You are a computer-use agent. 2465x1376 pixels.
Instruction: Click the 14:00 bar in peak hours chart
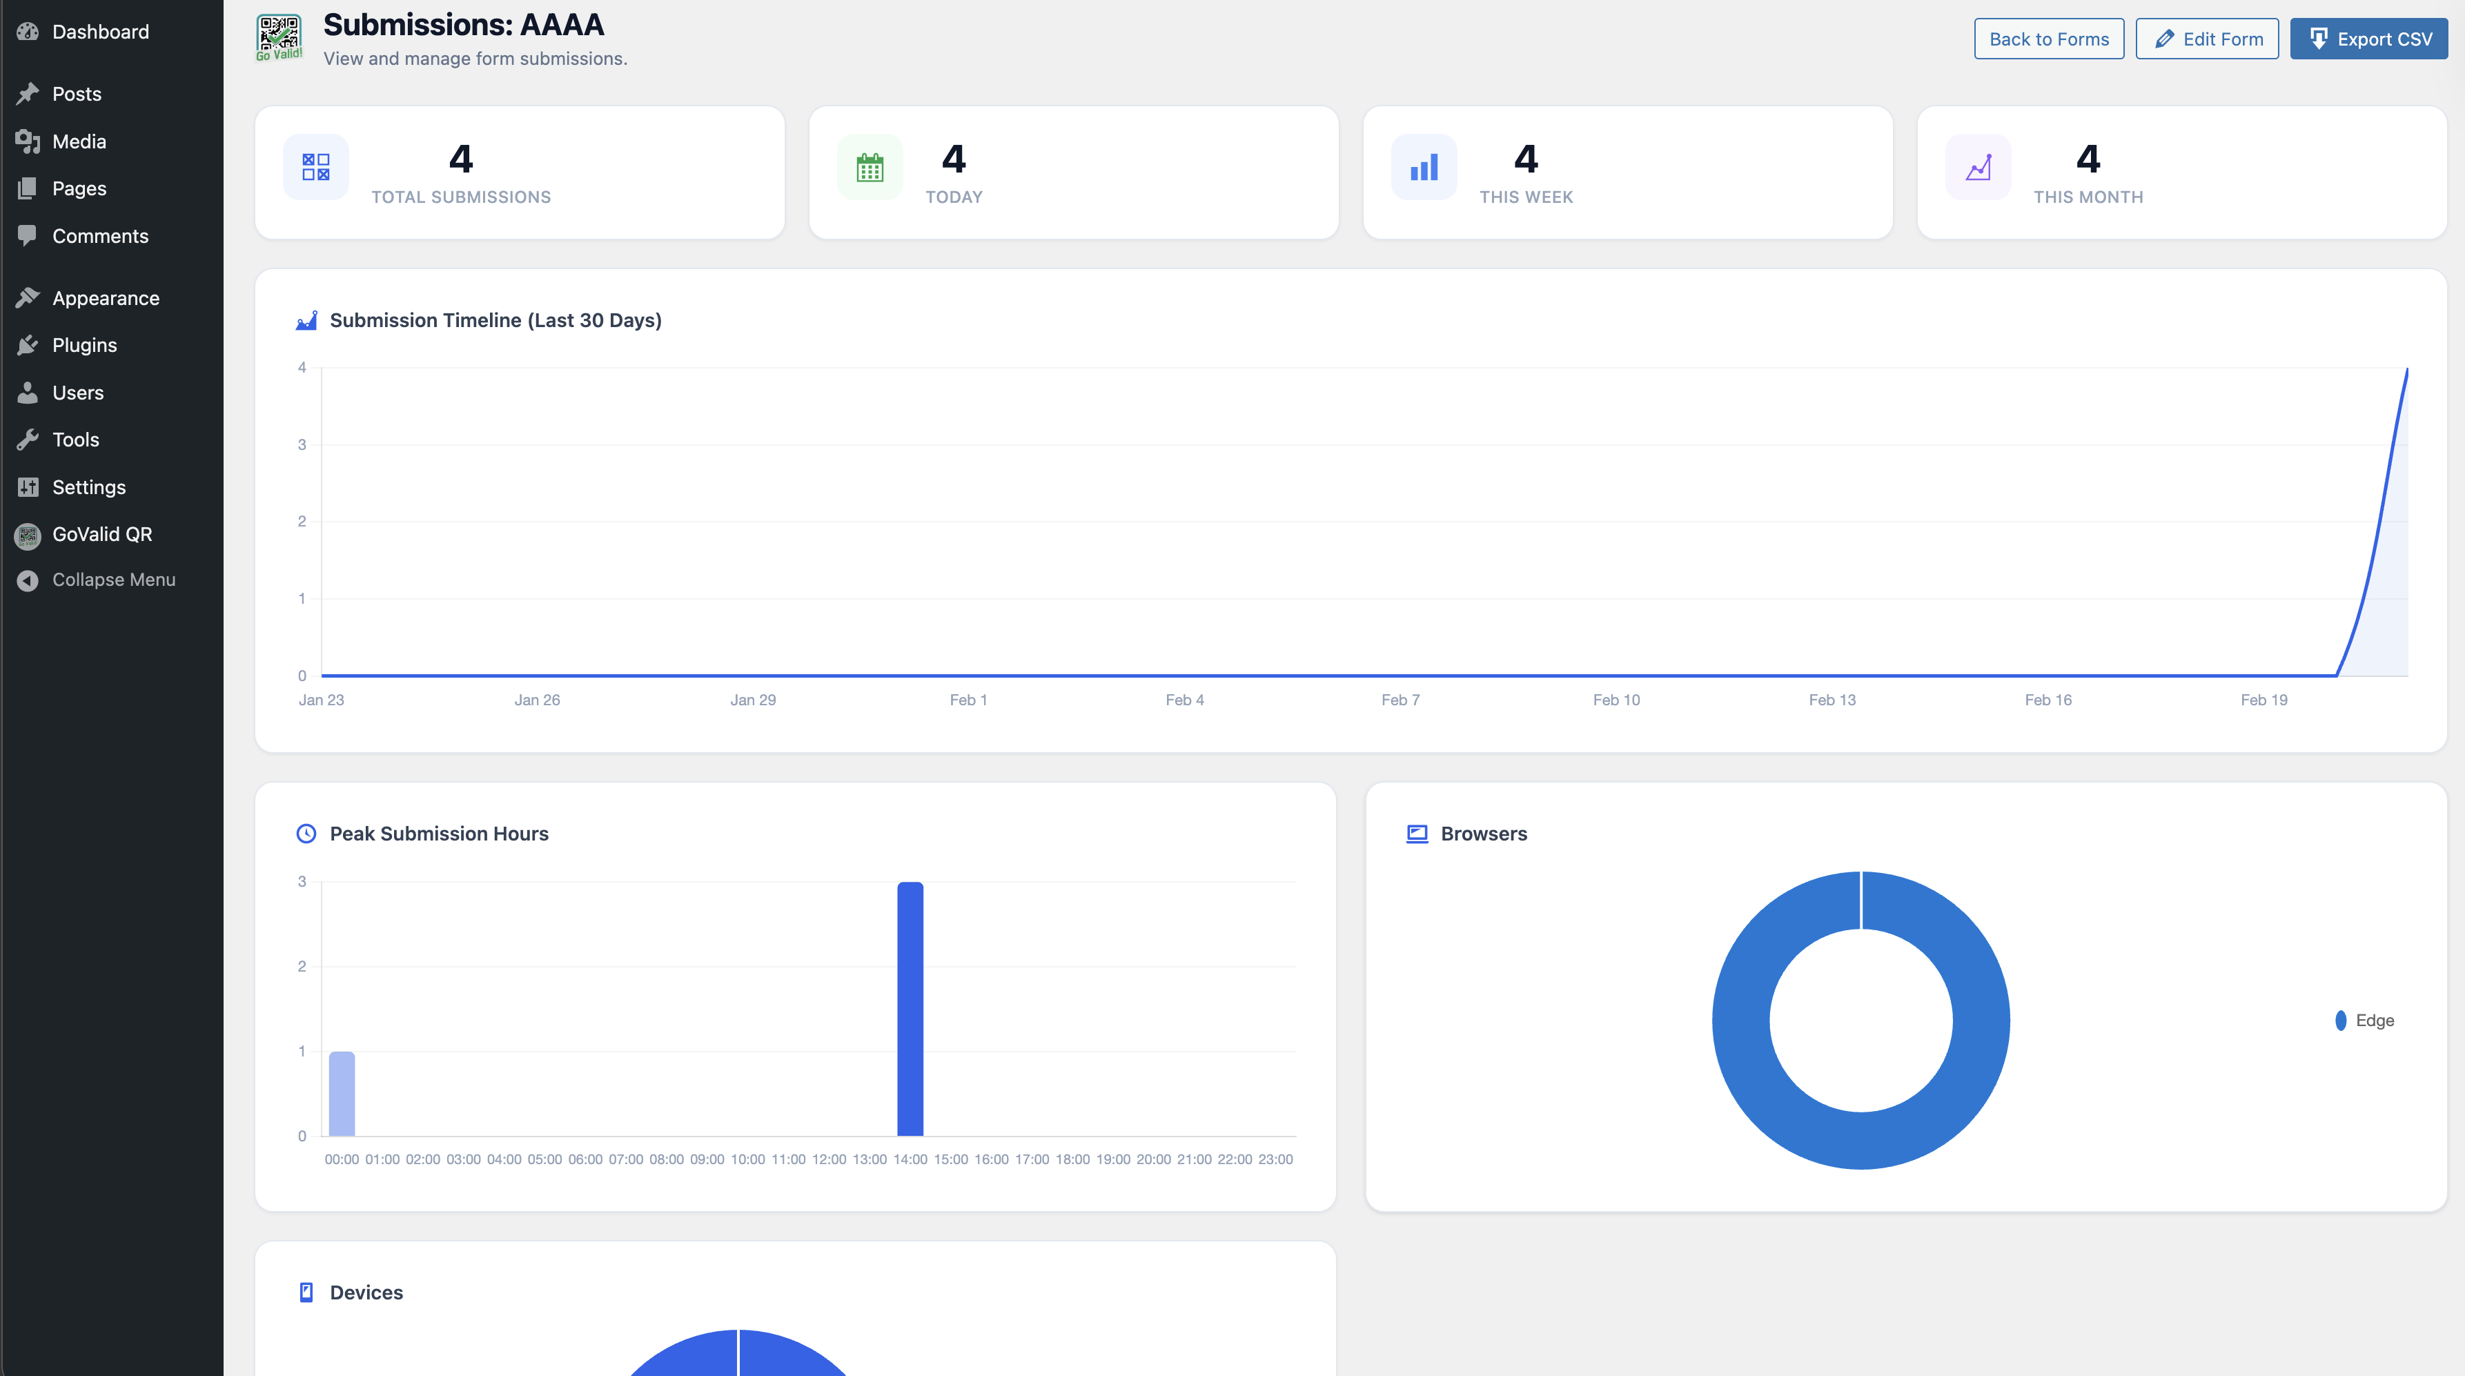coord(910,1010)
